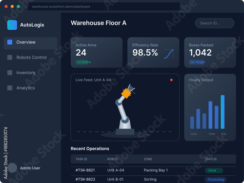Focus the Search ID input field

coord(215,23)
